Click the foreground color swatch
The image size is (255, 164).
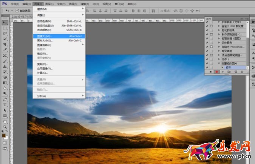pyautogui.click(x=4, y=135)
